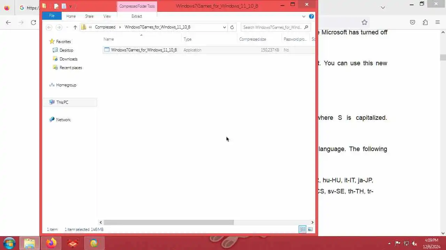Reload the page in Firefox
This screenshot has height=250, width=446.
point(33,22)
